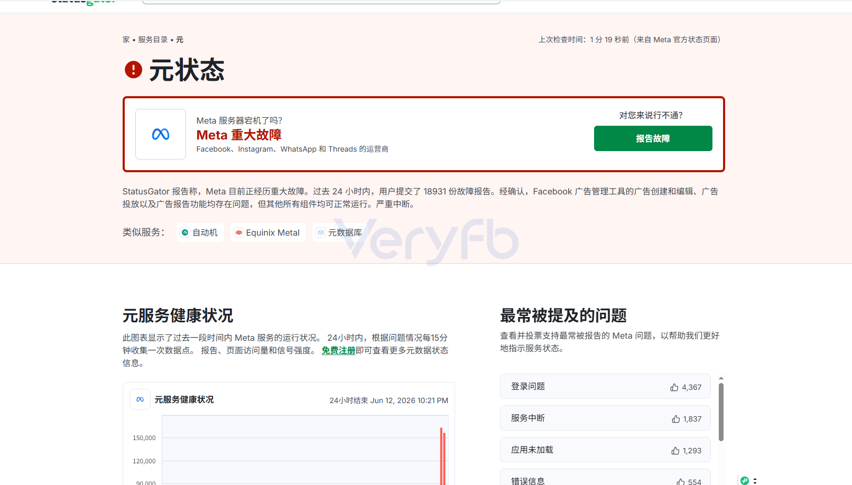This screenshot has width=852, height=485.
Task: Click the red spike in the health chart
Action: pyautogui.click(x=443, y=456)
